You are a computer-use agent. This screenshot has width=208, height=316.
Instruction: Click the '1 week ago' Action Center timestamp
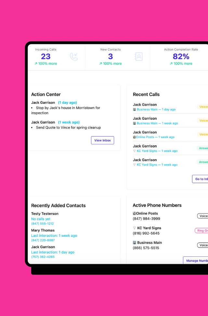click(x=69, y=122)
